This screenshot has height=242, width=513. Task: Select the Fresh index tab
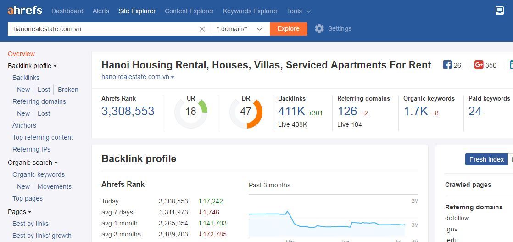coord(486,159)
